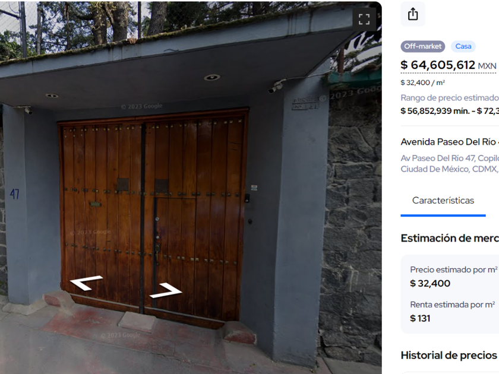Click the $64,605,612 MXN estimated price
Image resolution: width=499 pixels, height=374 pixels.
[449, 65]
